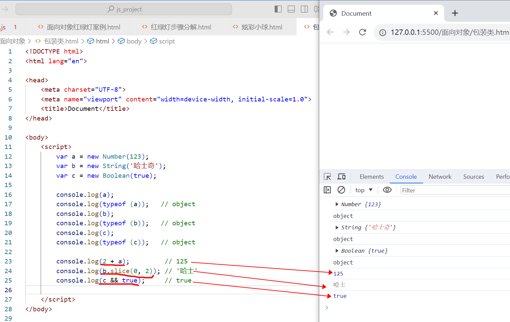This screenshot has width=510, height=322.
Task: Click the Document browser tab title
Action: point(356,13)
